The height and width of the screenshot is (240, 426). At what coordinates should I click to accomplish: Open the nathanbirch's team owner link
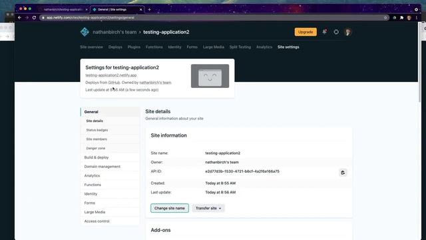155,83
